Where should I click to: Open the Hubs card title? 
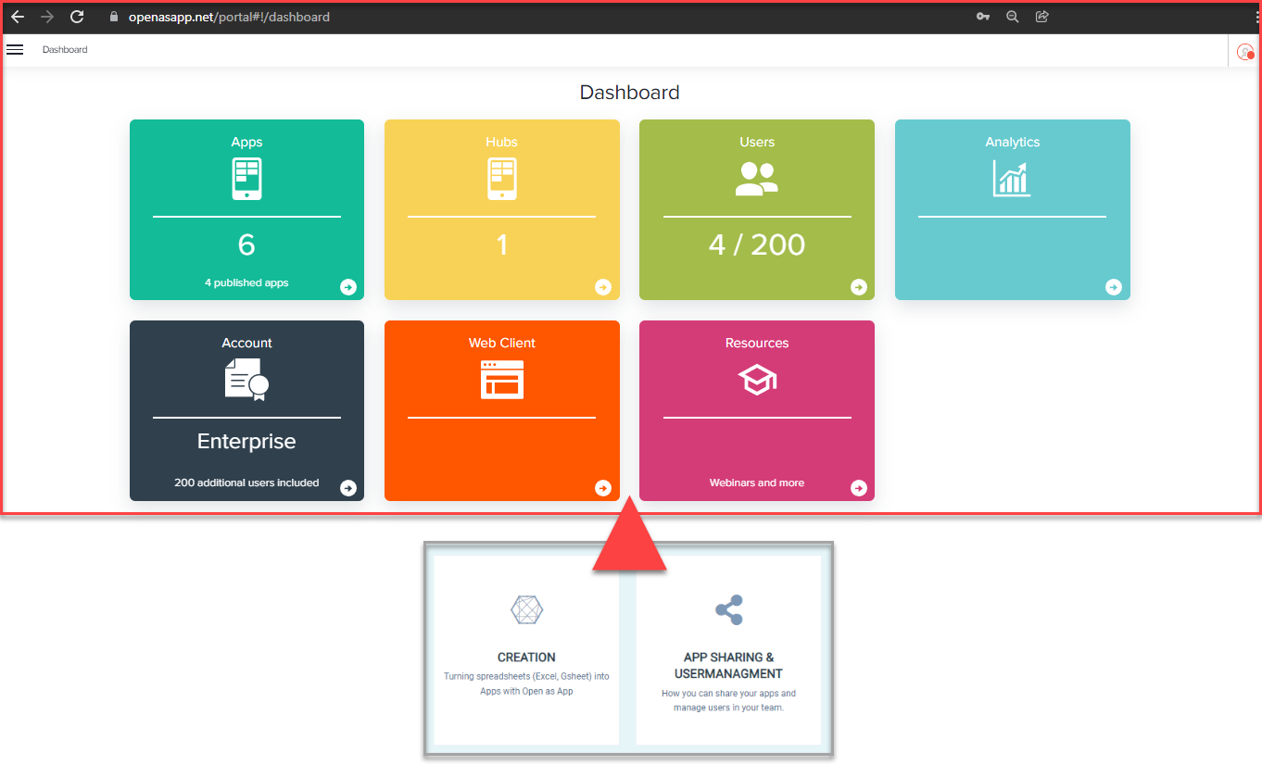coord(501,142)
